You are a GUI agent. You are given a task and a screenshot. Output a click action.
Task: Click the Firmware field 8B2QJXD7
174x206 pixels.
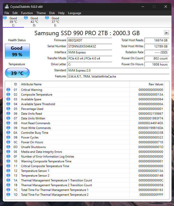pyautogui.click(x=89, y=40)
